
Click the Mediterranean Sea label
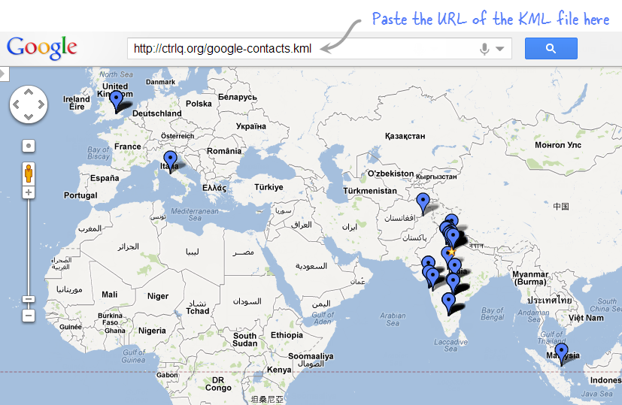point(194,214)
